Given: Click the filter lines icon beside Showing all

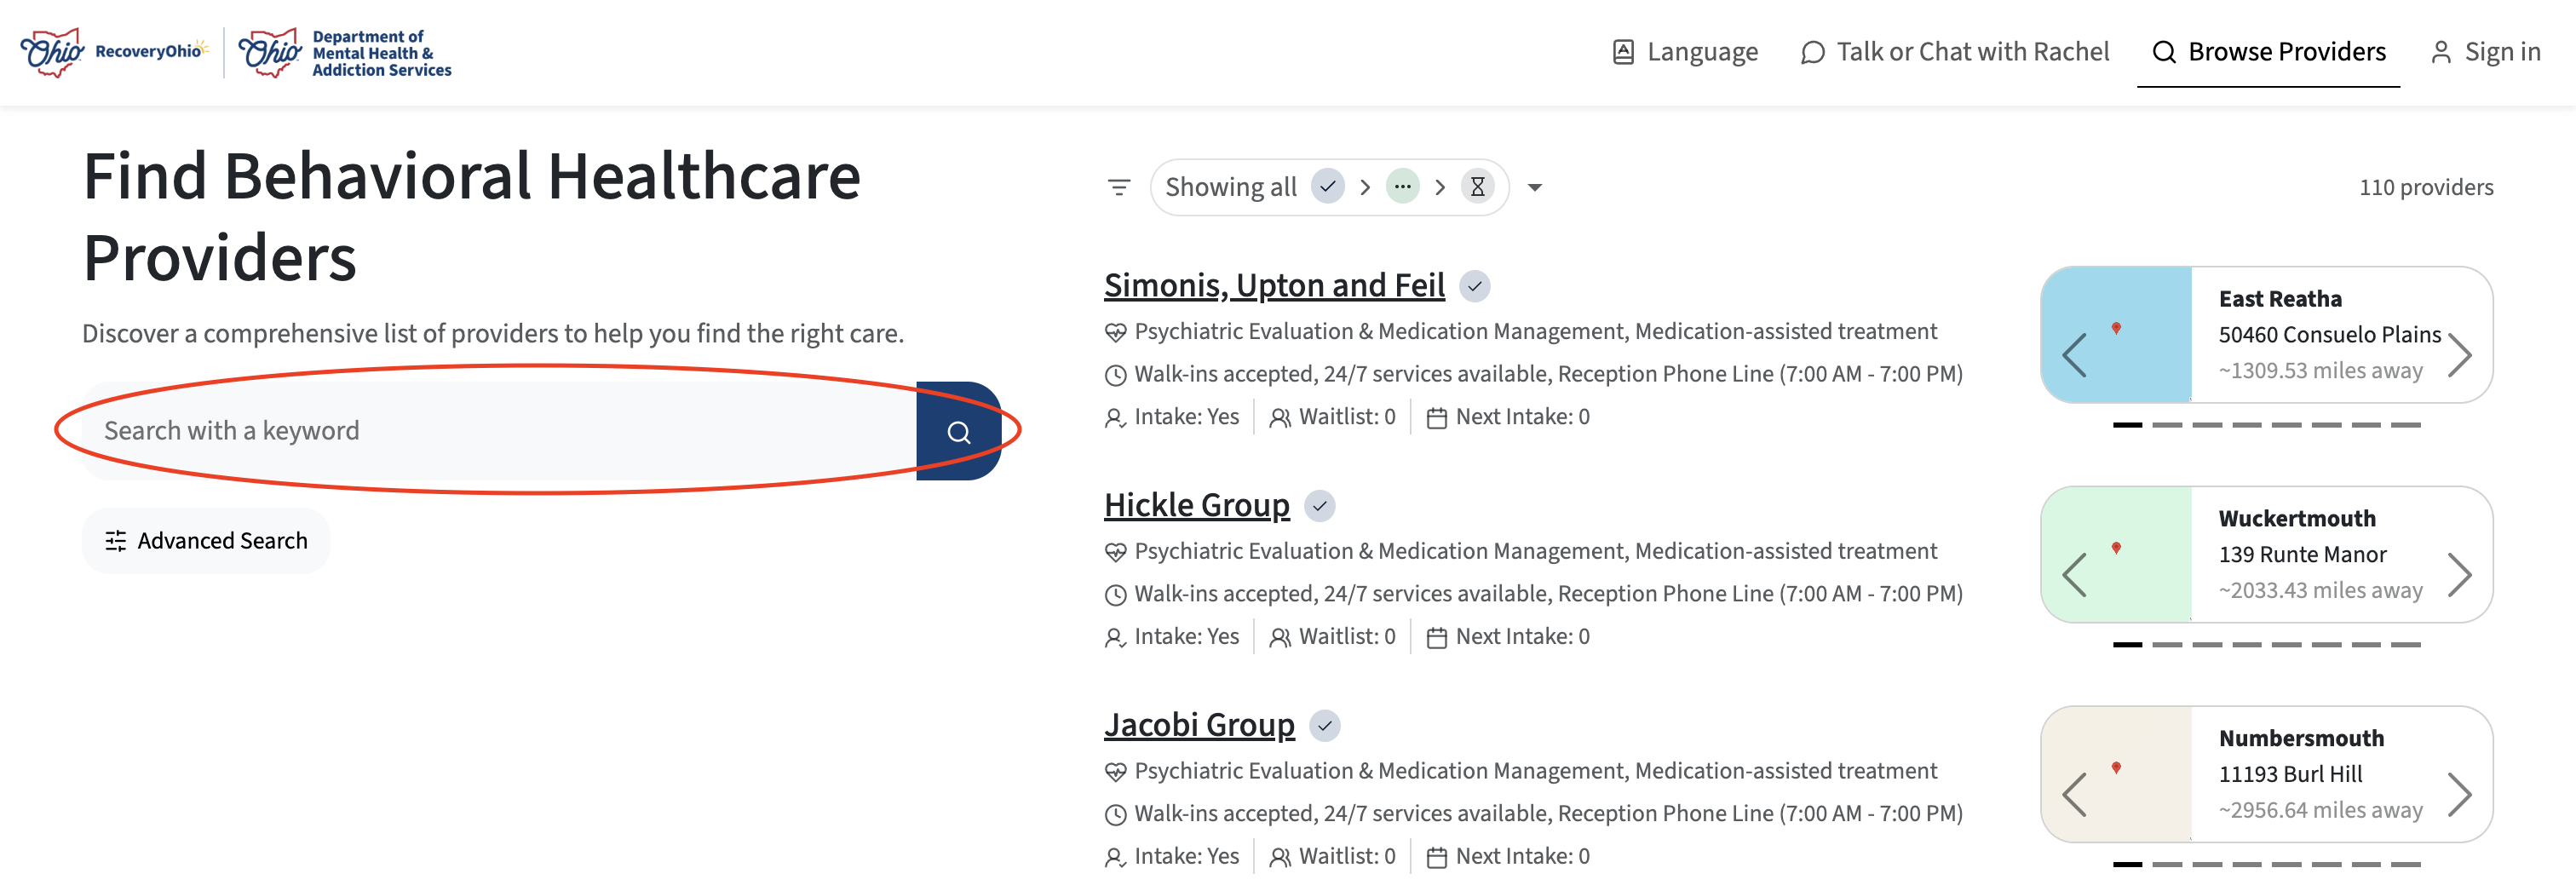Looking at the screenshot, I should click(1118, 187).
